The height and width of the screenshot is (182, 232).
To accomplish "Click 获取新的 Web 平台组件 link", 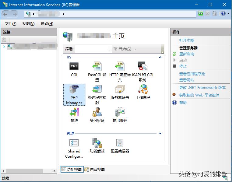I will 199,95.
